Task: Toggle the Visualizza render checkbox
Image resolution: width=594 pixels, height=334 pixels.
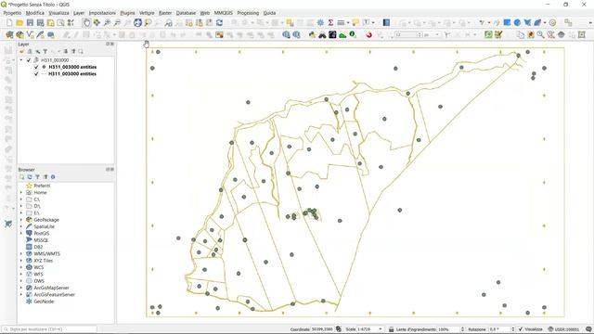Action: click(521, 329)
